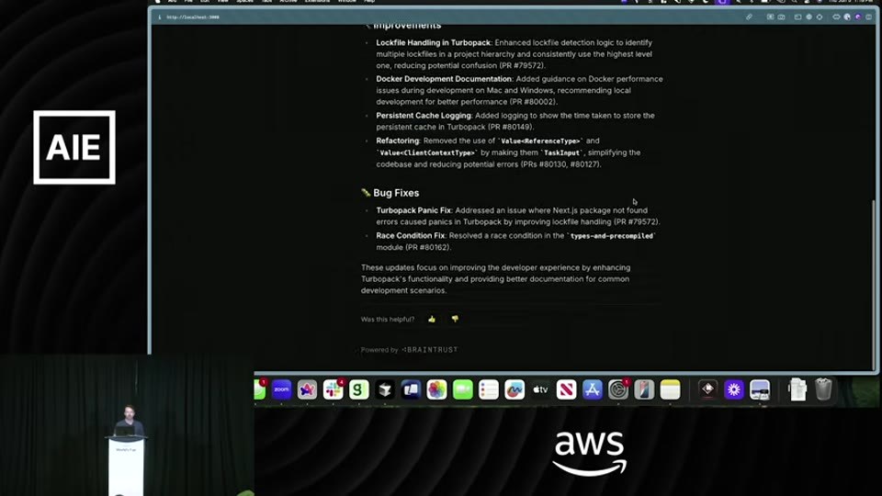Copy page link with browser link icon
Viewport: 882px width, 496px height.
pos(749,17)
